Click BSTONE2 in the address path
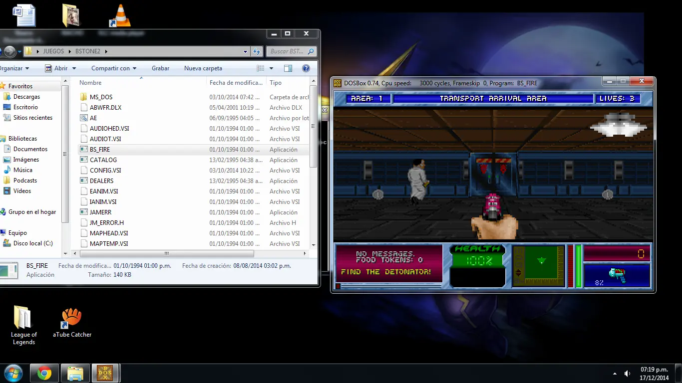The image size is (682, 383). (x=87, y=51)
